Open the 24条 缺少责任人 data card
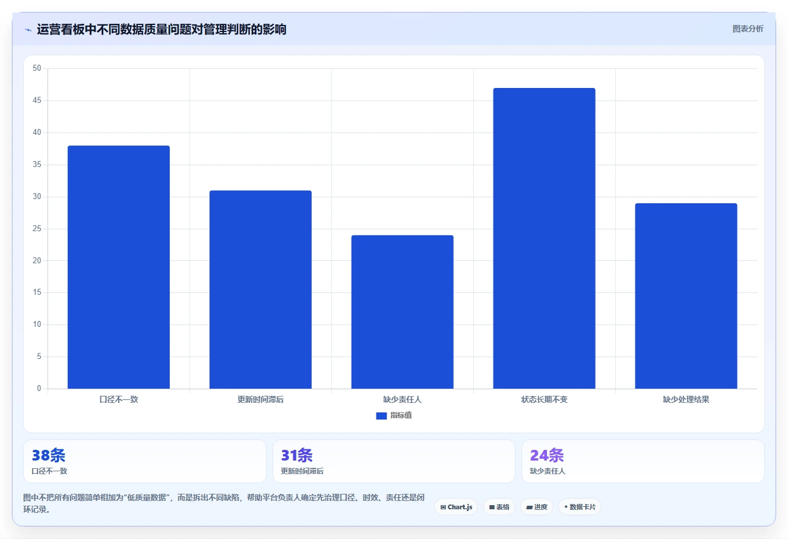 point(643,461)
